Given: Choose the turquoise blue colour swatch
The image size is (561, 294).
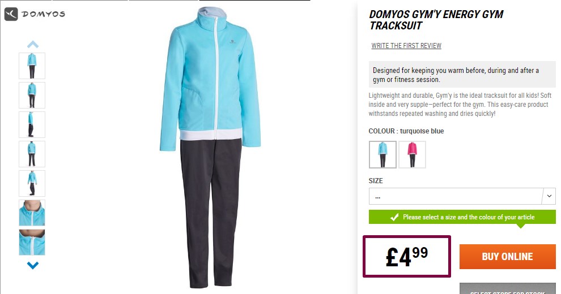Looking at the screenshot, I should pyautogui.click(x=382, y=154).
